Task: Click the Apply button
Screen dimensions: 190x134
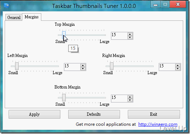Action: 34,114
